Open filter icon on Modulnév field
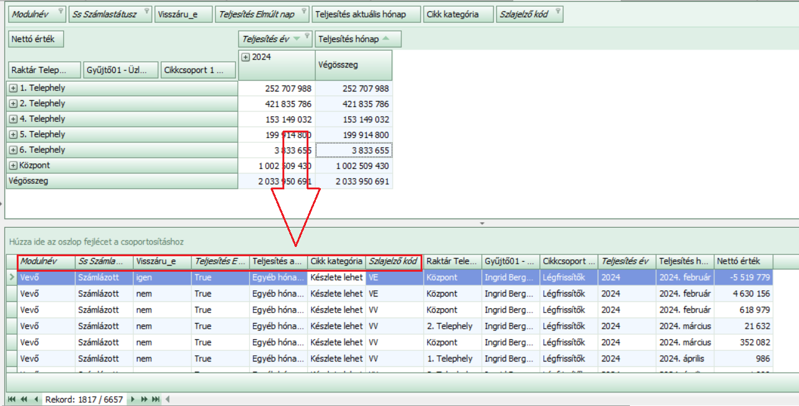This screenshot has height=406, width=799. pyautogui.click(x=60, y=11)
